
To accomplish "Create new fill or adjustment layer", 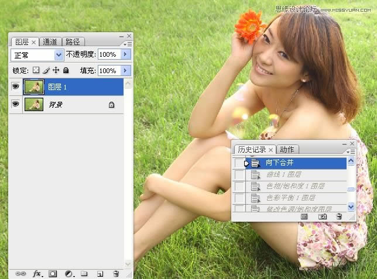I will 68,273.
